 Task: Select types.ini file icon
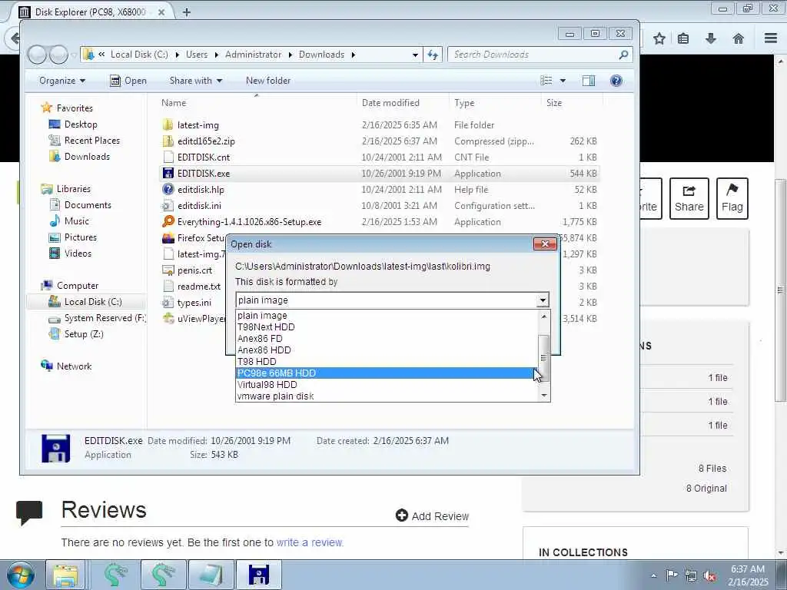coord(168,303)
